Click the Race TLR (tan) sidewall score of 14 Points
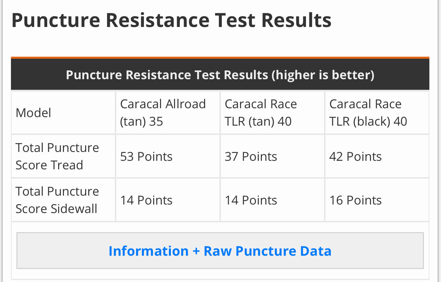The width and height of the screenshot is (441, 282). coord(251,200)
